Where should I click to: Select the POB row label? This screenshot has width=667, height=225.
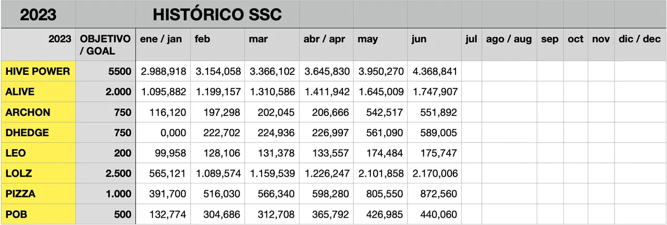(x=38, y=214)
